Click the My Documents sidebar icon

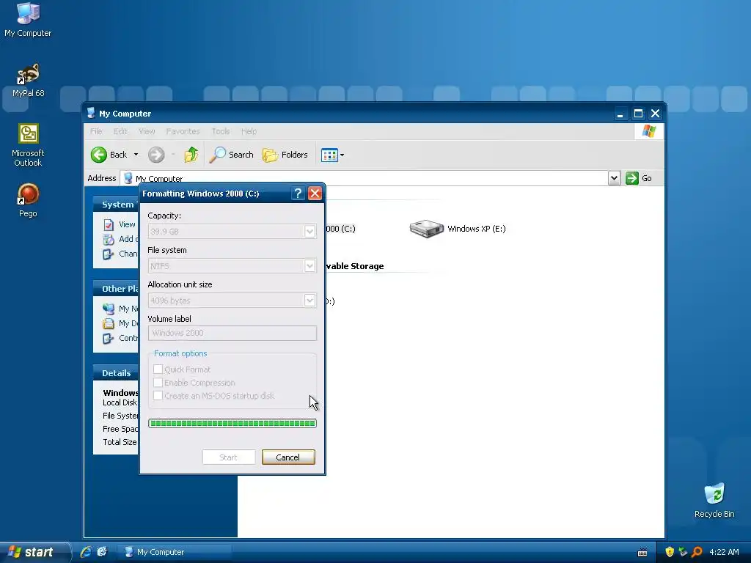(x=109, y=323)
